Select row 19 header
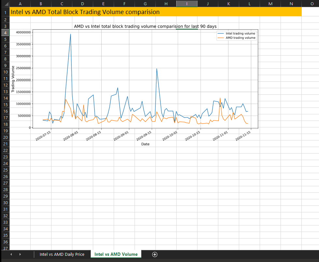This screenshot has width=319, height=262. (x=5, y=131)
